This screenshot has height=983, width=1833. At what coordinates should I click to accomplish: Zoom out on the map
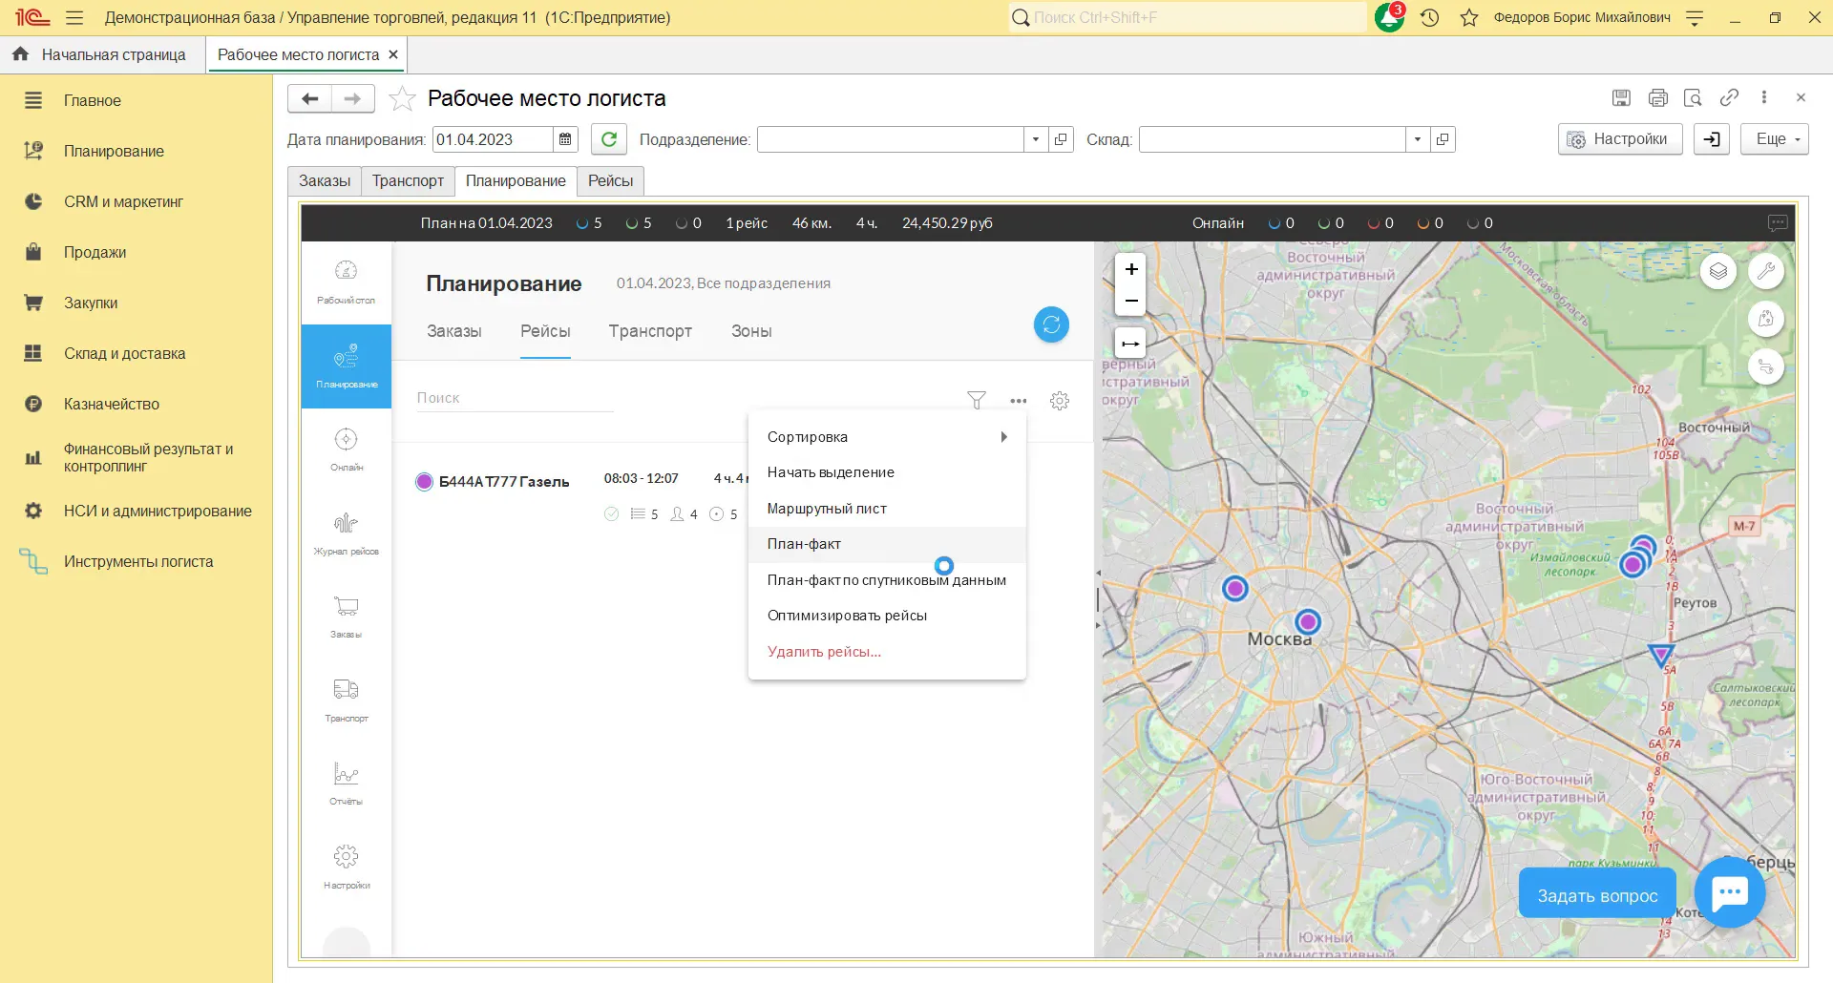pos(1130,301)
